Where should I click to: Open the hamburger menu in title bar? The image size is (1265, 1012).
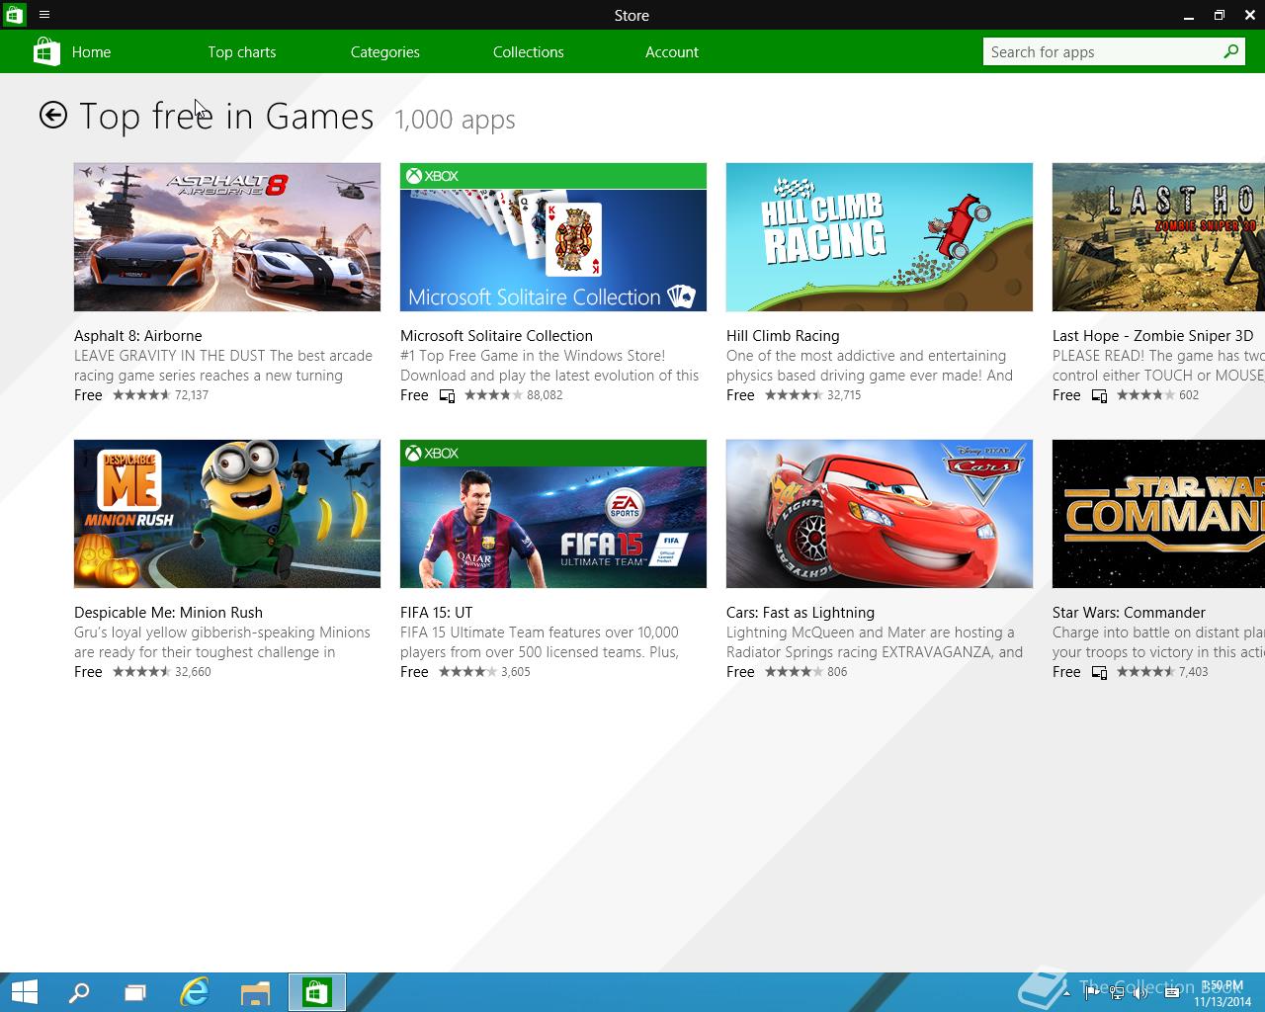pos(44,15)
